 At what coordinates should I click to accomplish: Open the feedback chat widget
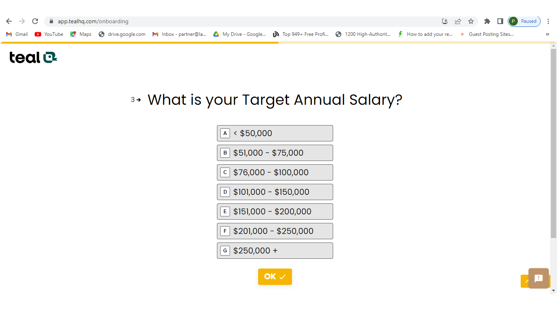[538, 278]
